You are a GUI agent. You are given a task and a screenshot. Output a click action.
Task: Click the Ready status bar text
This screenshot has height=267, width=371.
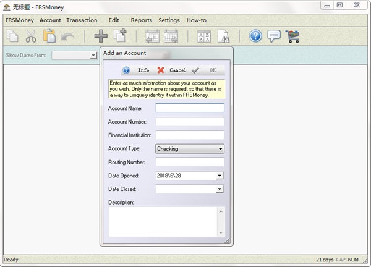(x=11, y=260)
